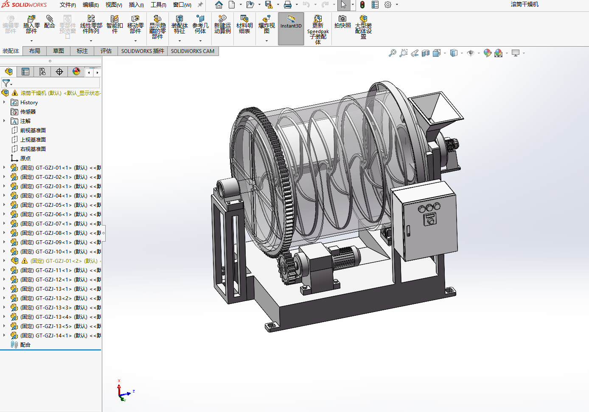Click the Section View icon
589x412 pixels.
pyautogui.click(x=426, y=53)
